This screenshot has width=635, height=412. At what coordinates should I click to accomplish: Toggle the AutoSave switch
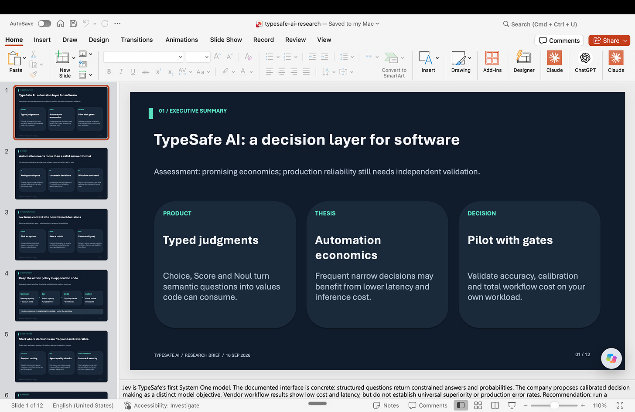coord(44,24)
